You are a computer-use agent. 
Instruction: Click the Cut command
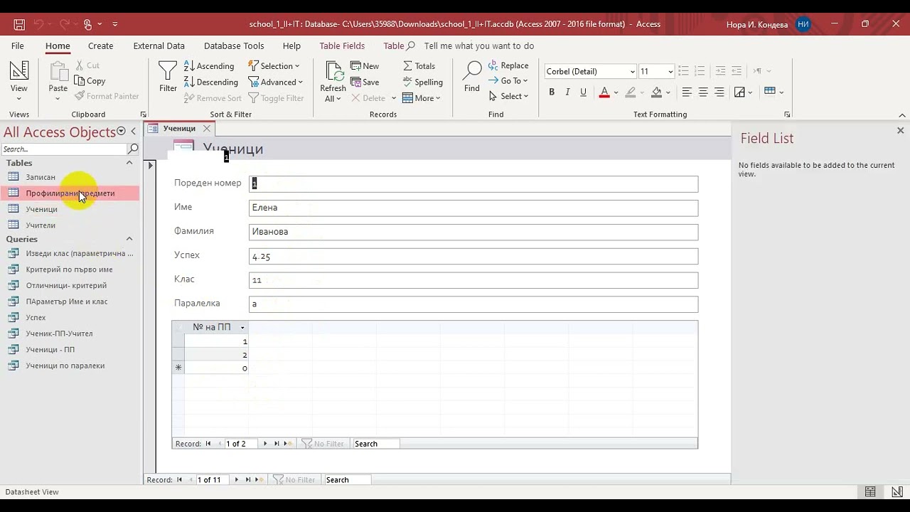tap(87, 65)
